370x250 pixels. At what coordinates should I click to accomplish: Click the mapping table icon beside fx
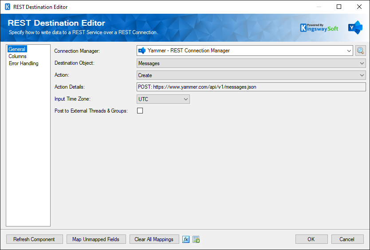[196, 239]
